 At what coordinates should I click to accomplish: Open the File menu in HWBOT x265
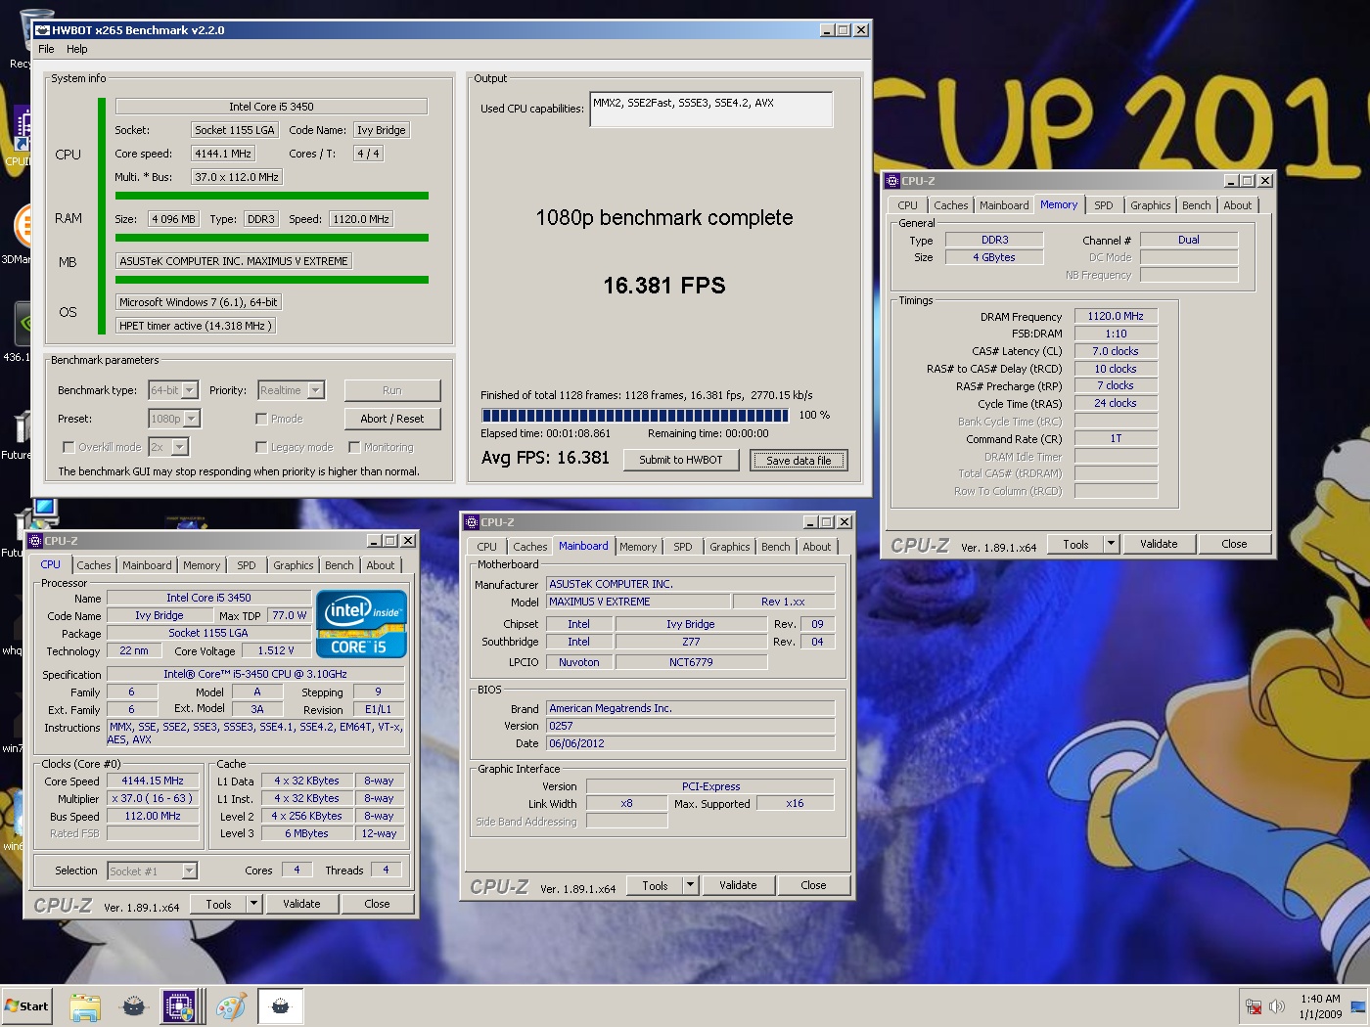[46, 49]
